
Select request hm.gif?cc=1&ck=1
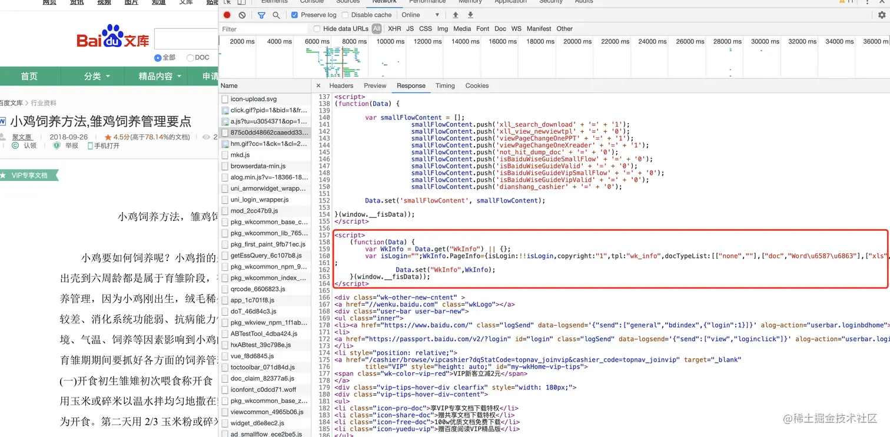coord(265,144)
